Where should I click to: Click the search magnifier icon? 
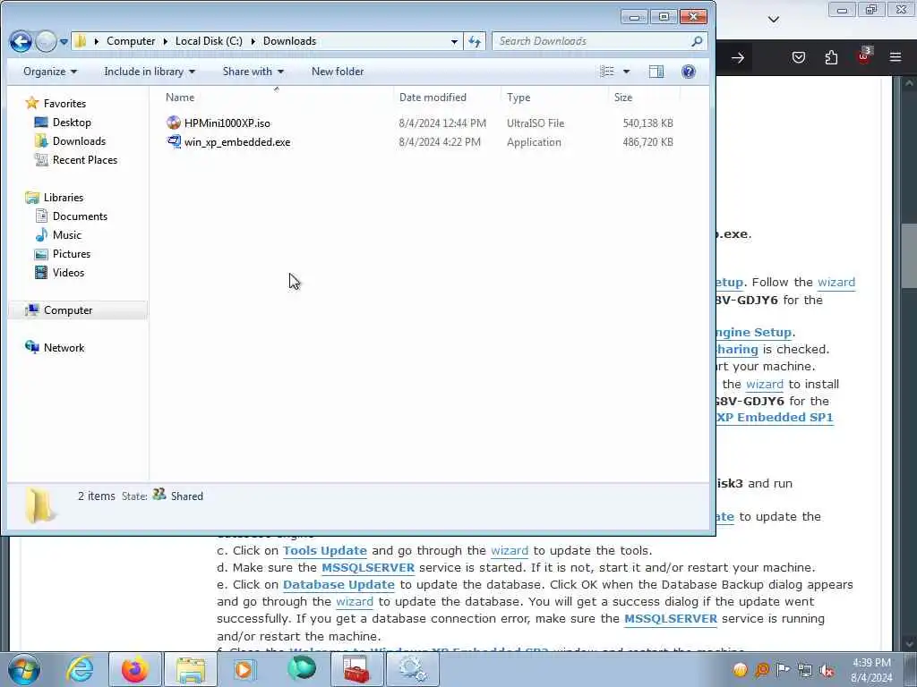pyautogui.click(x=697, y=41)
